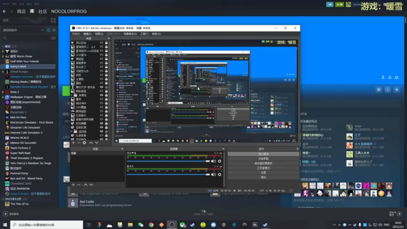This screenshot has height=229, width=407.
Task: Click OBS 启动虚拟摄像机 virtual camera button
Action: pyautogui.click(x=263, y=163)
